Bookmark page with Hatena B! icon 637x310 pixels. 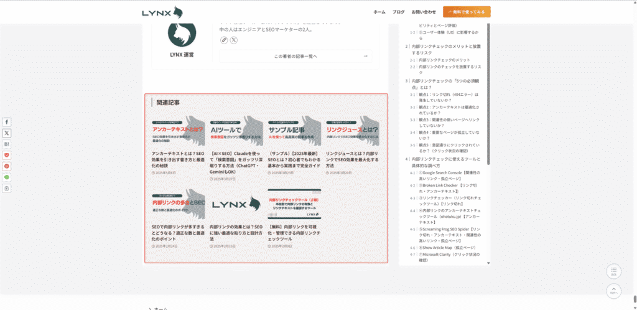7,144
